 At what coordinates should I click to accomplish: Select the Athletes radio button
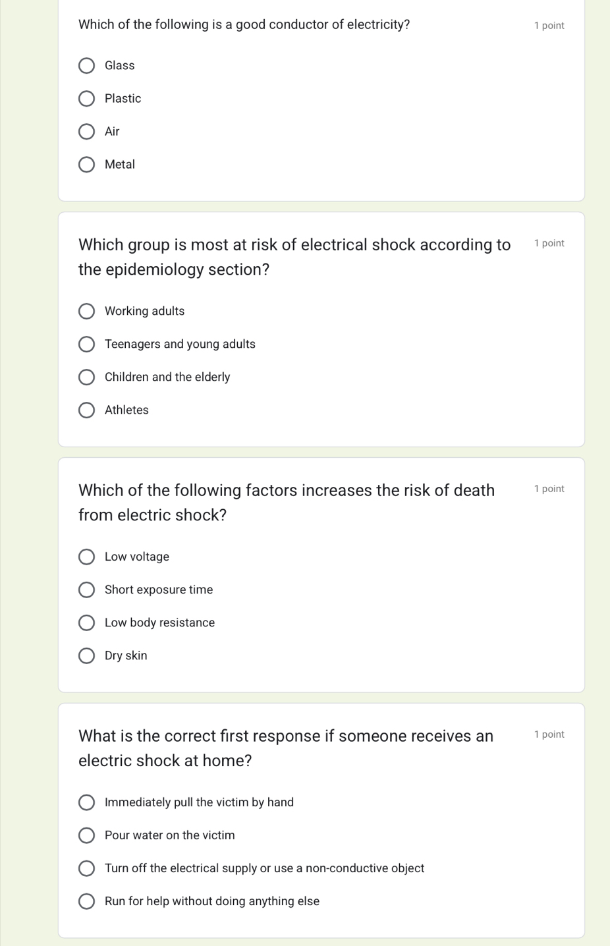(x=87, y=410)
